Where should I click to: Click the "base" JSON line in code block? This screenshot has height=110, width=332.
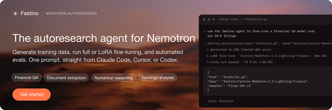(258, 81)
